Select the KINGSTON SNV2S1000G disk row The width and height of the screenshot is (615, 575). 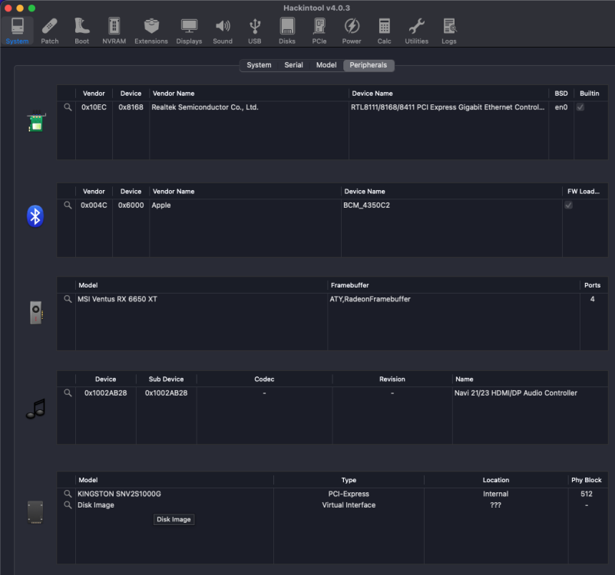click(332, 494)
